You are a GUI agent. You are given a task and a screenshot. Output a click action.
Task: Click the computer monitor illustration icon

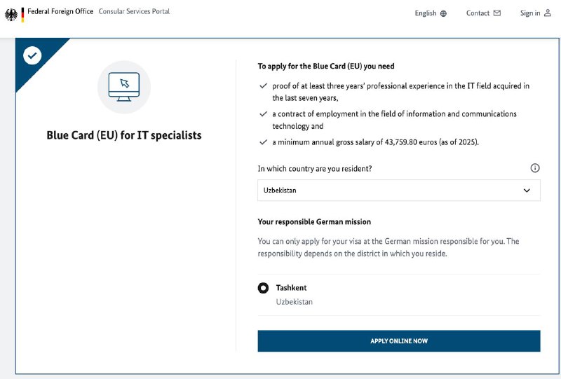[124, 87]
